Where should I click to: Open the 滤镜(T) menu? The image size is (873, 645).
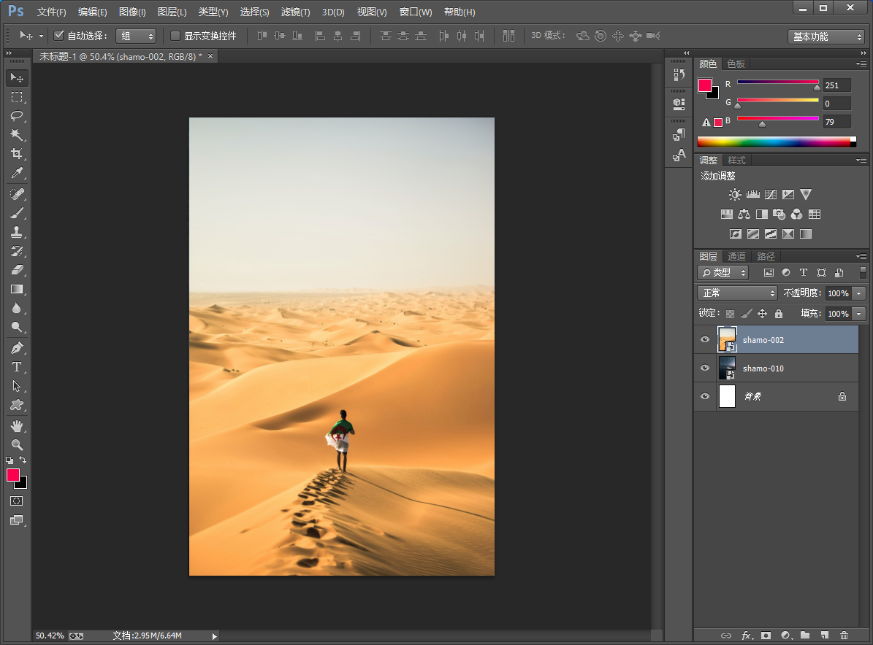click(x=295, y=12)
